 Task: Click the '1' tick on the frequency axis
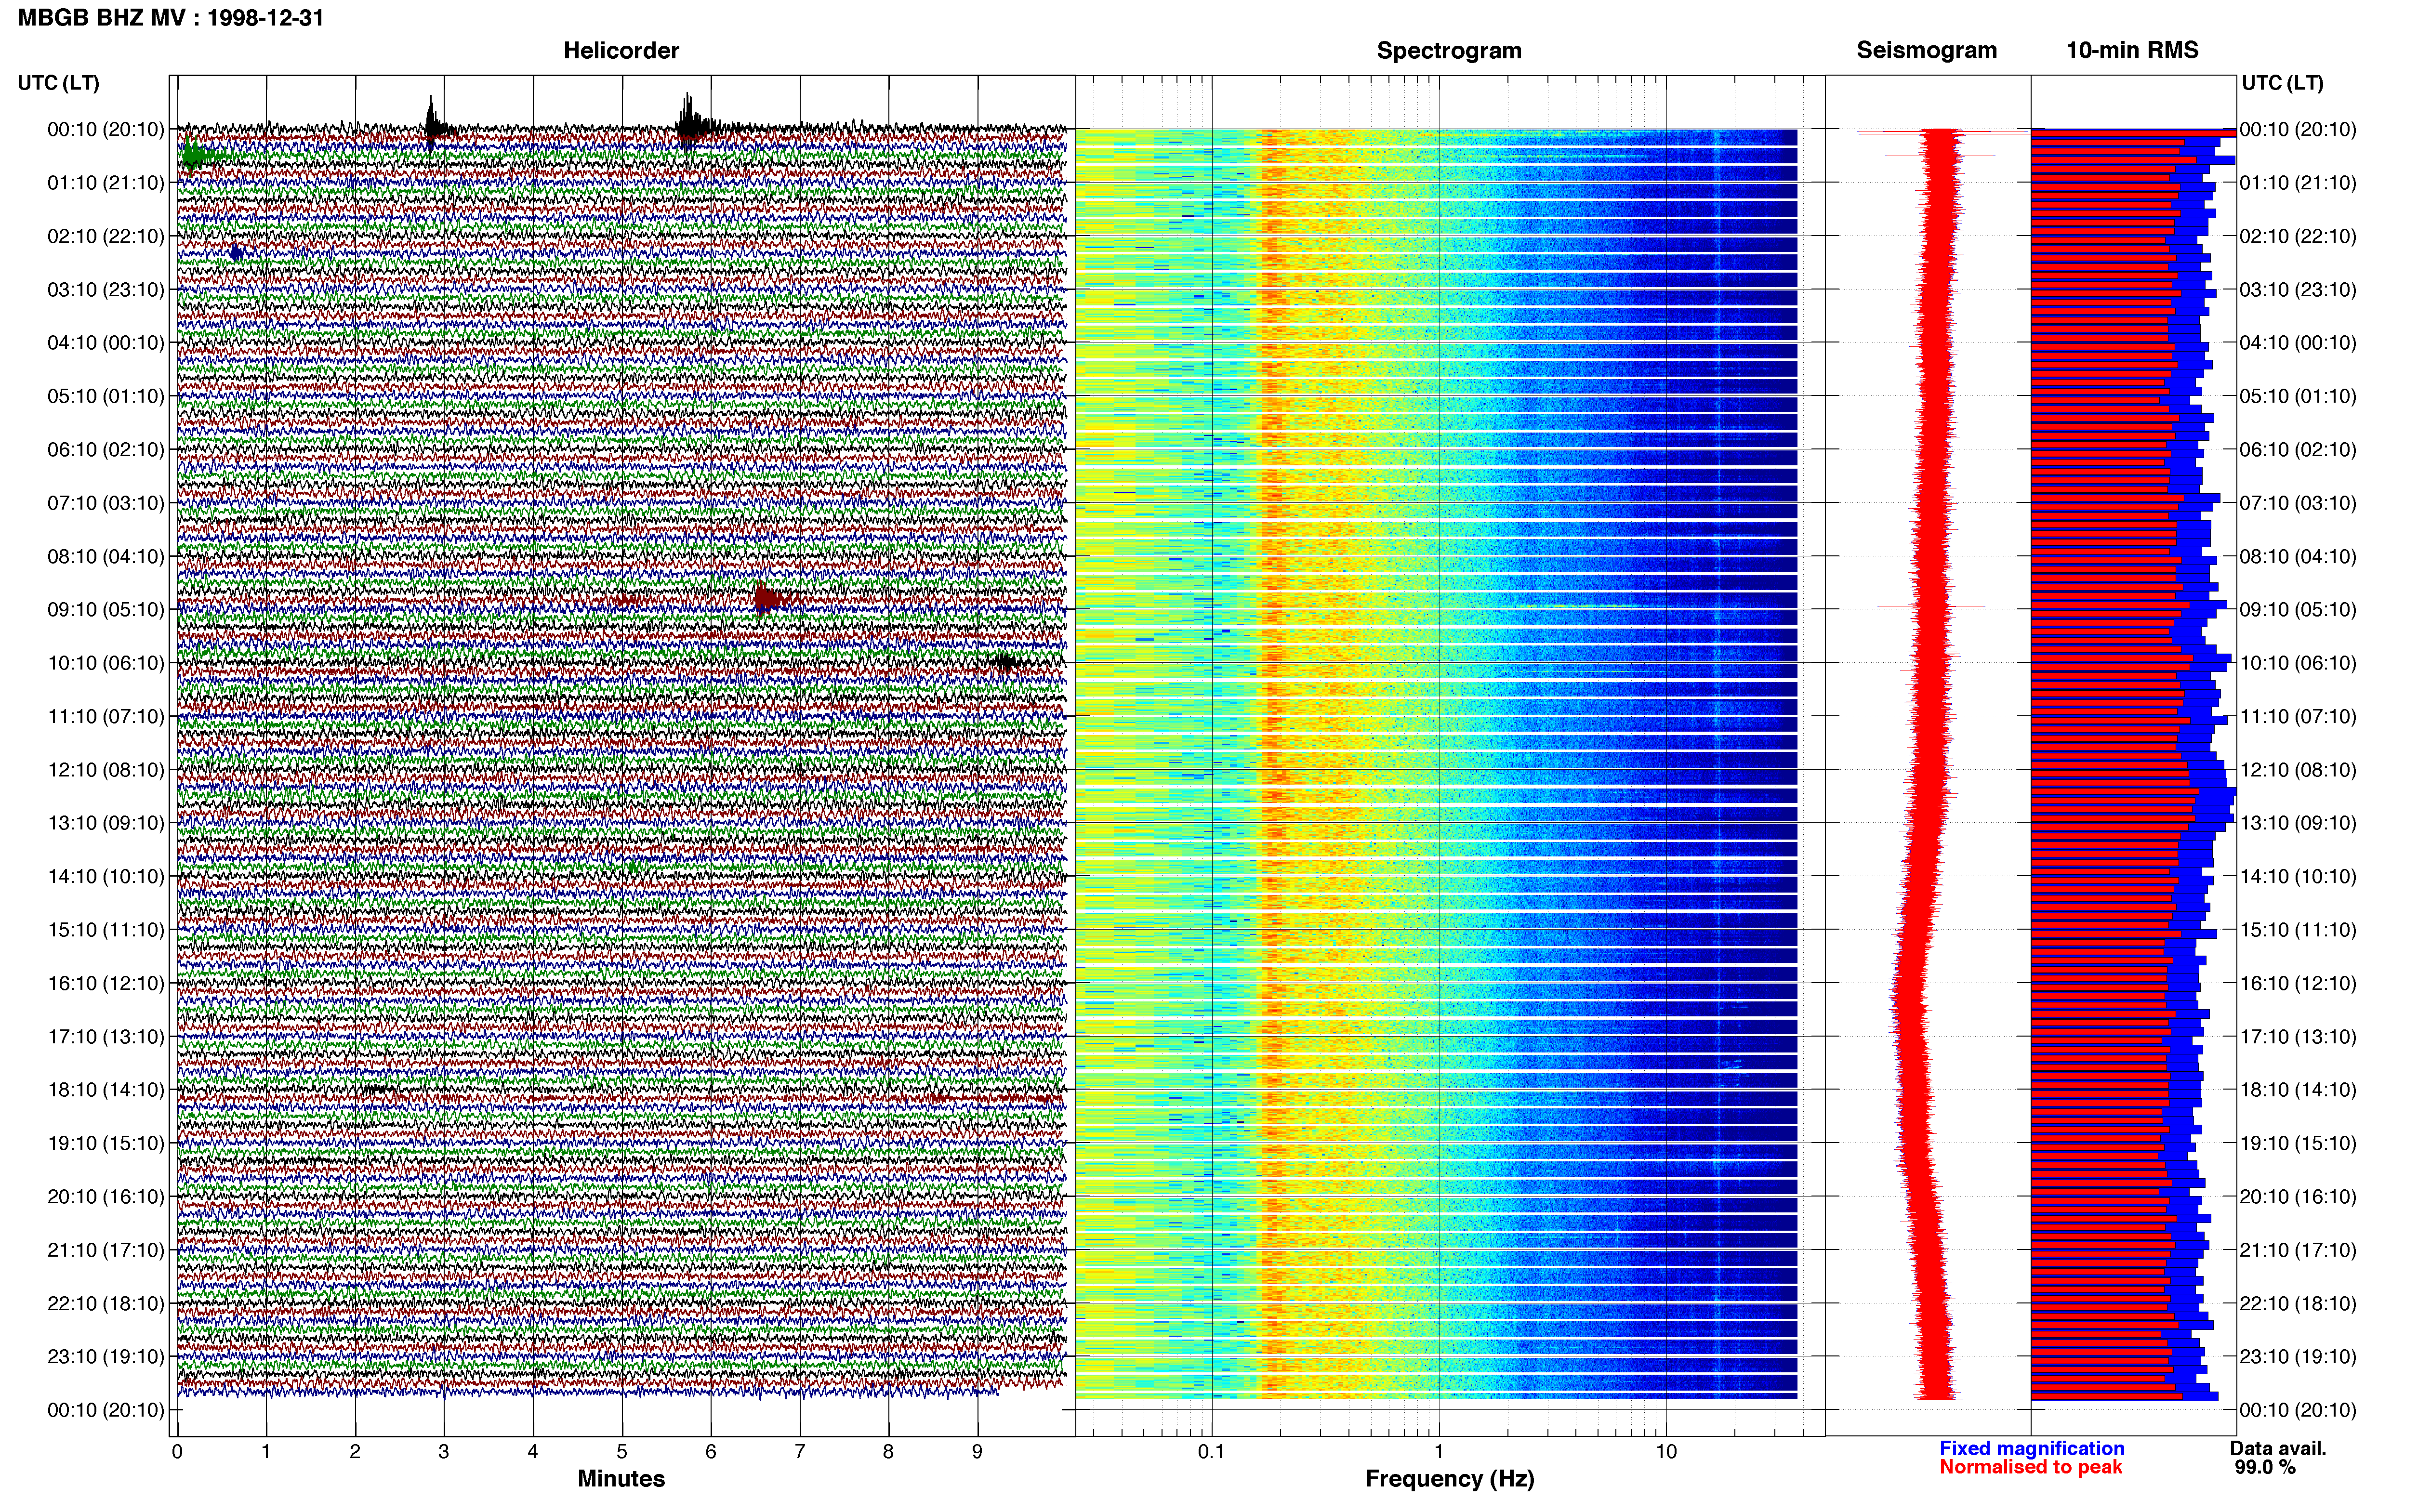tap(1439, 1451)
